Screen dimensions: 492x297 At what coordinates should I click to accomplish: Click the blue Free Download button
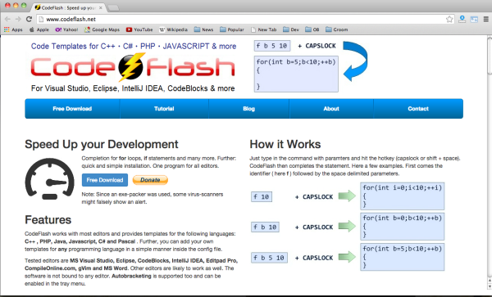[105, 180]
